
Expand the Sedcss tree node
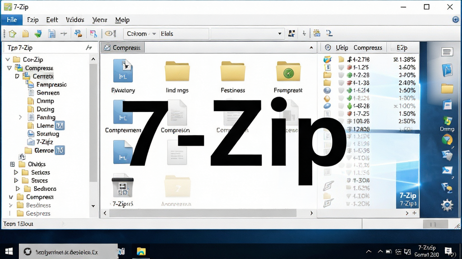[x=16, y=172]
